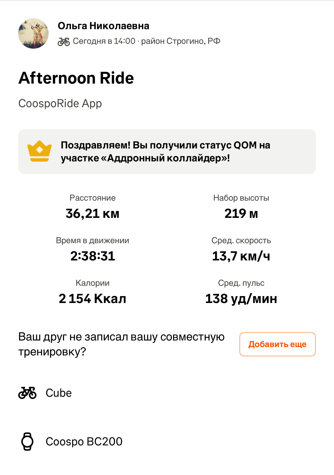This screenshot has height=475, width=334.
Task: Click the ride bicycle icon beside the date
Action: pyautogui.click(x=64, y=41)
